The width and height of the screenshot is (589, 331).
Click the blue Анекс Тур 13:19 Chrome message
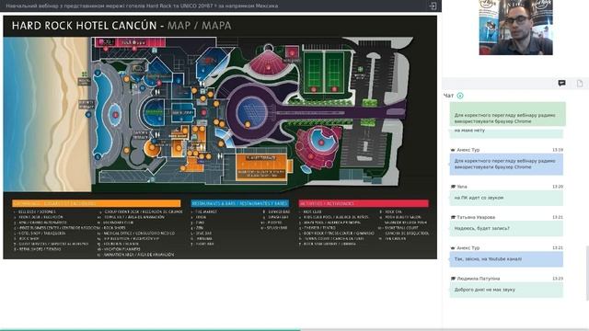click(506, 164)
